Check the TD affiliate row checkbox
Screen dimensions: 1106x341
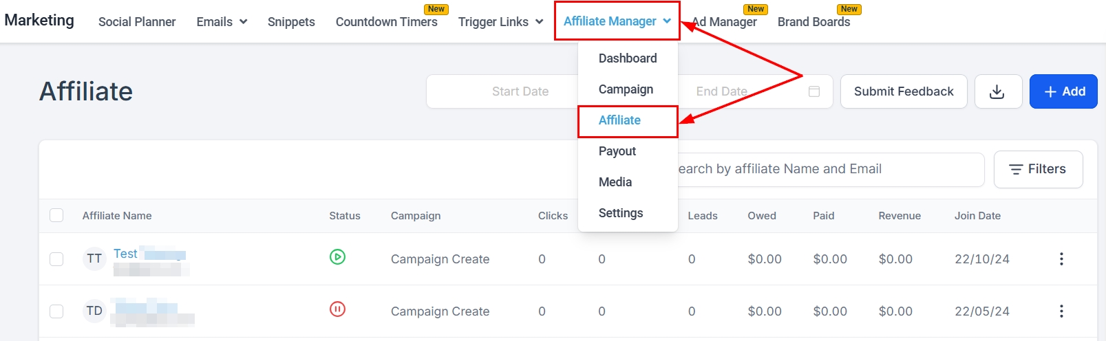(56, 311)
